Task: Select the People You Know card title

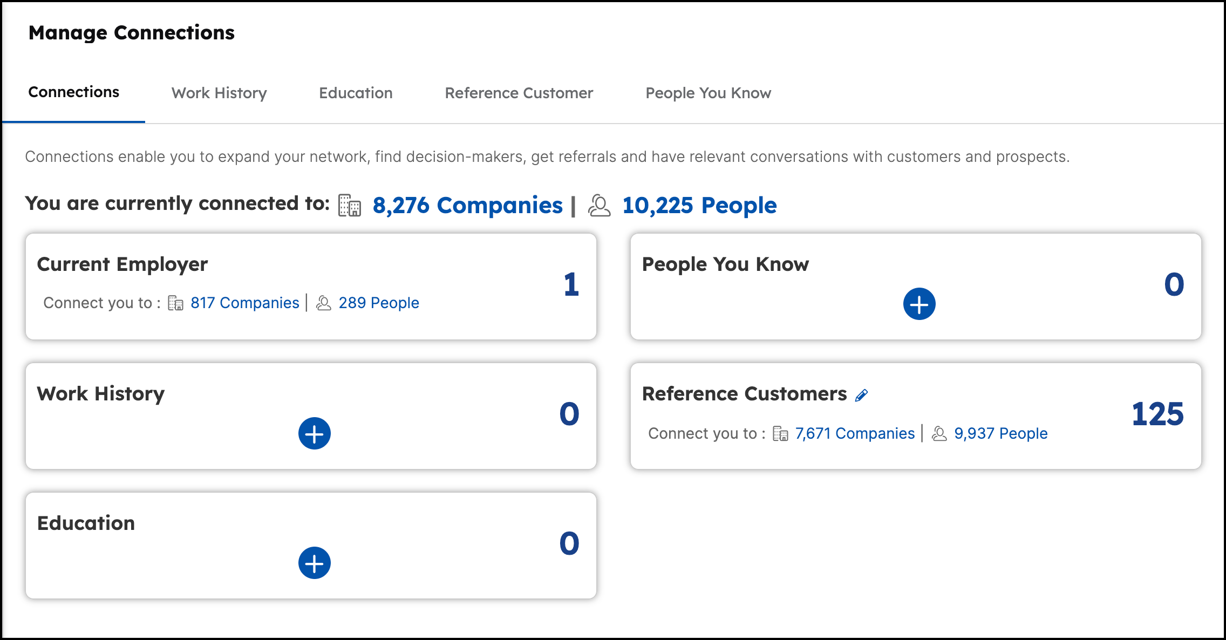Action: click(x=725, y=264)
